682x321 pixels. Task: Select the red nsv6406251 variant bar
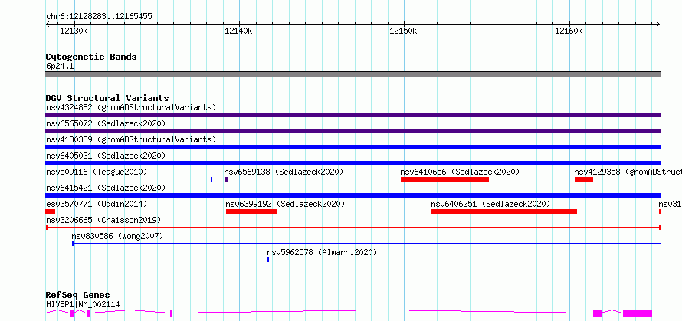tap(504, 211)
